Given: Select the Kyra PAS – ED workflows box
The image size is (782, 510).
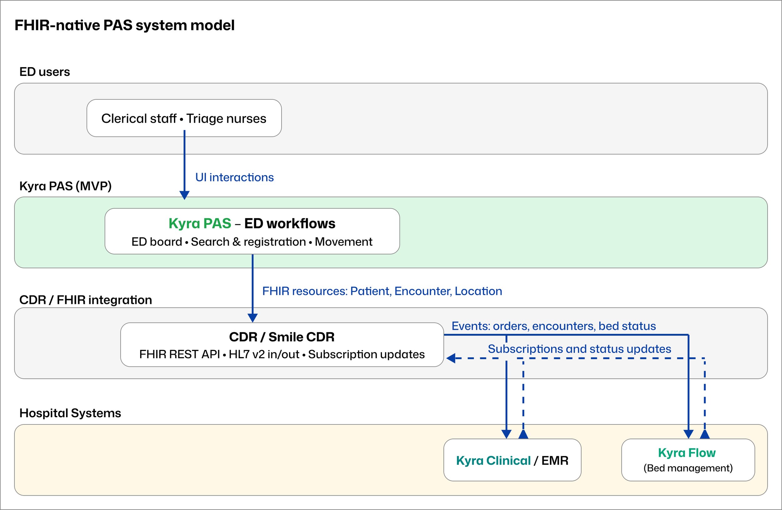Looking at the screenshot, I should tap(252, 230).
